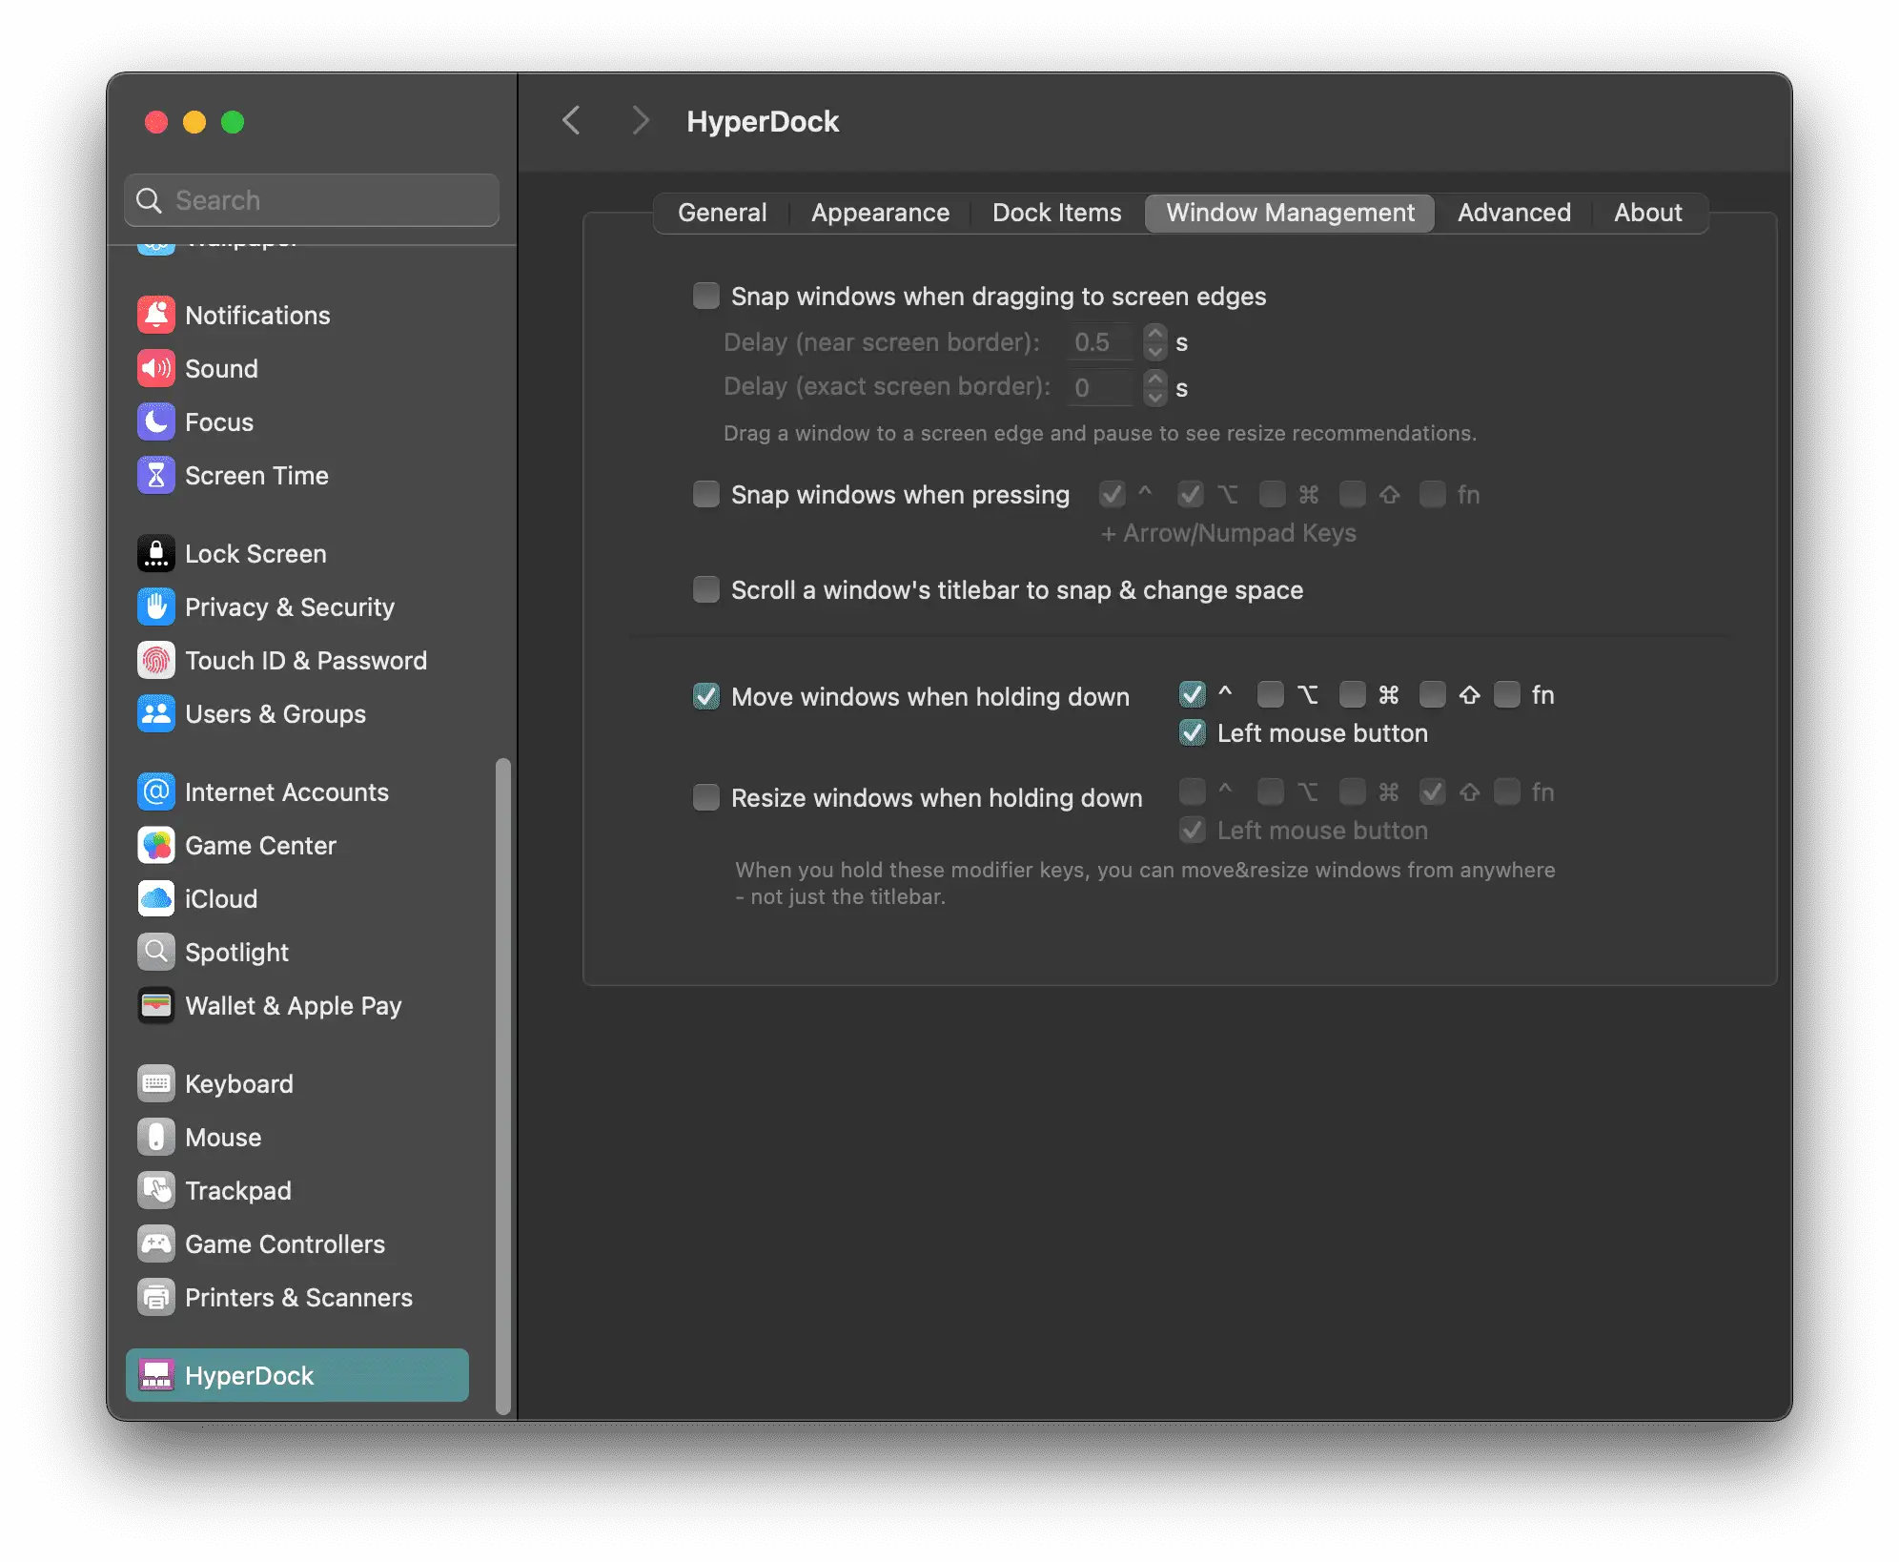Image resolution: width=1899 pixels, height=1562 pixels.
Task: Open Privacy & Security settings
Action: [289, 607]
